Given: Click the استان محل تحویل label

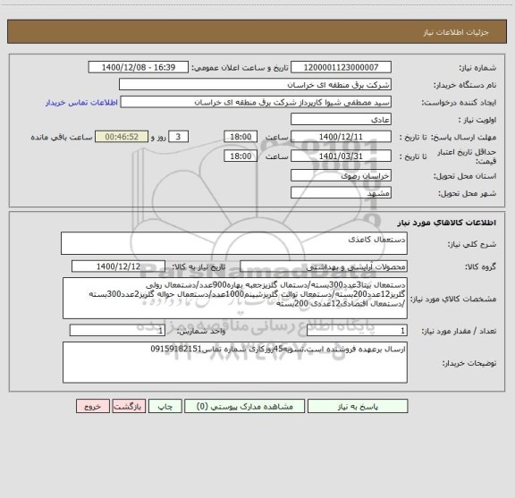Looking at the screenshot, I should pyautogui.click(x=465, y=176).
